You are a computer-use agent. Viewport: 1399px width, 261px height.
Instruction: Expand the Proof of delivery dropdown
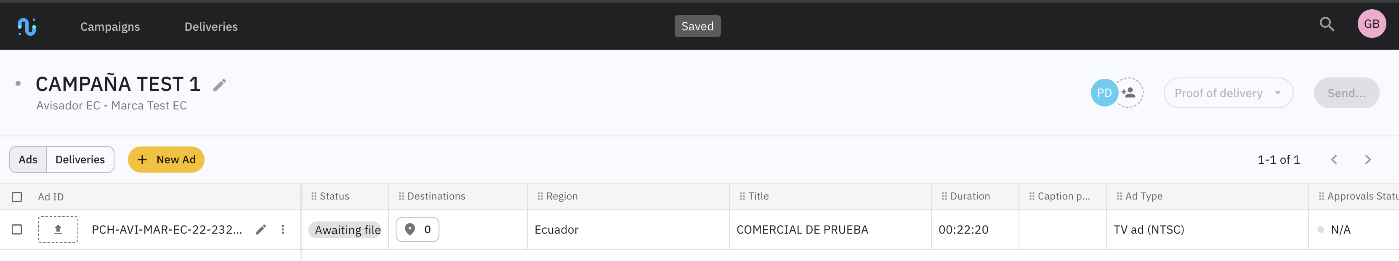pos(1227,93)
